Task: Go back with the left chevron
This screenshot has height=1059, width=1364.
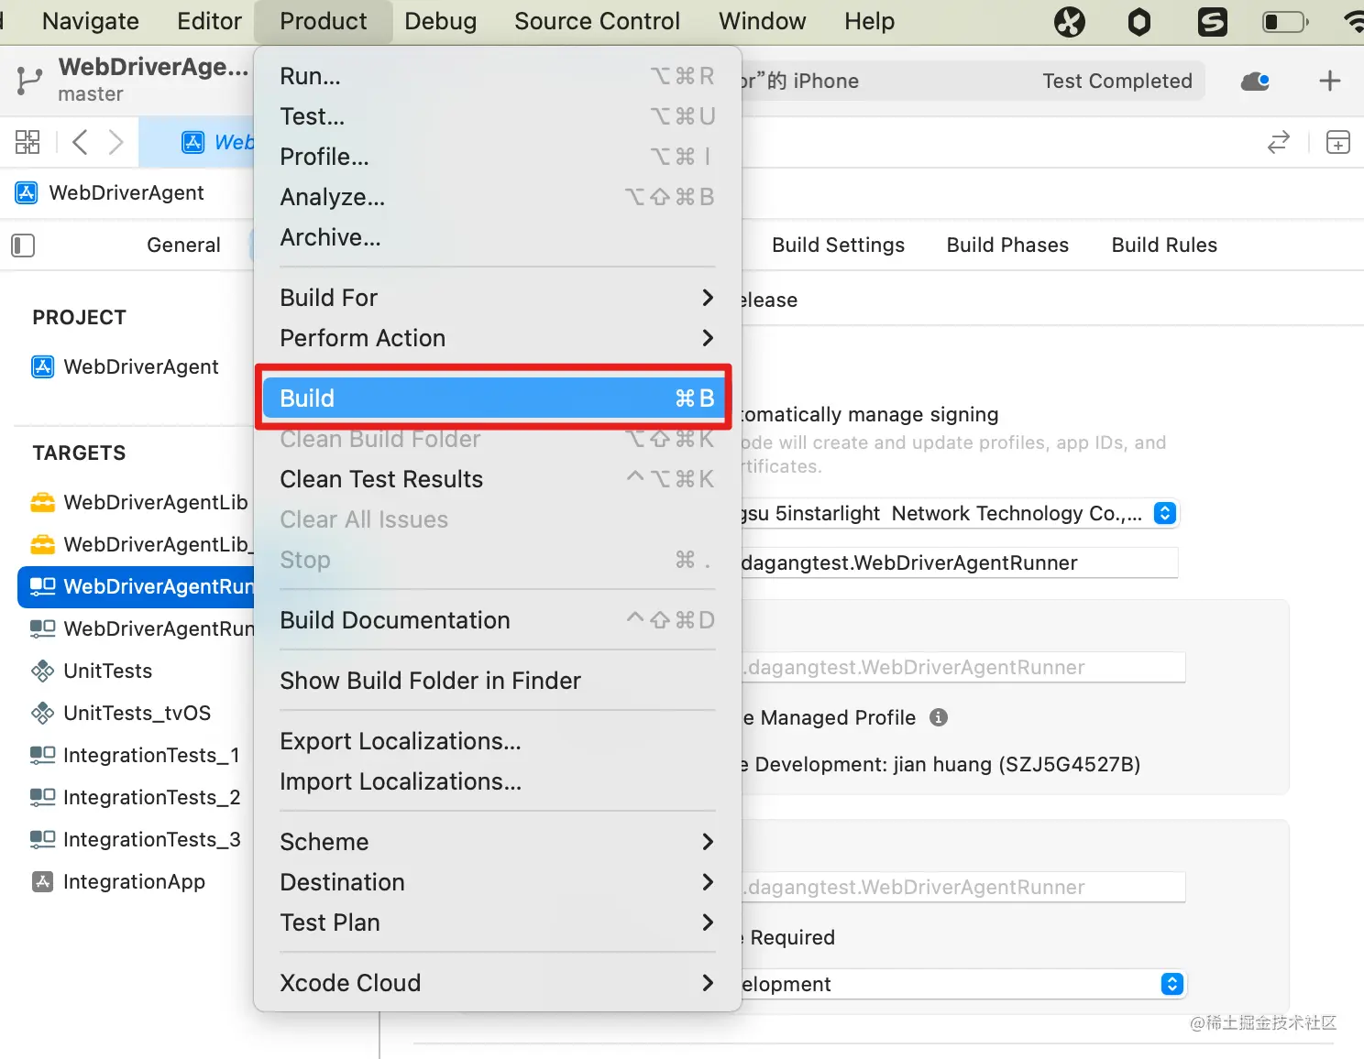Action: [80, 142]
